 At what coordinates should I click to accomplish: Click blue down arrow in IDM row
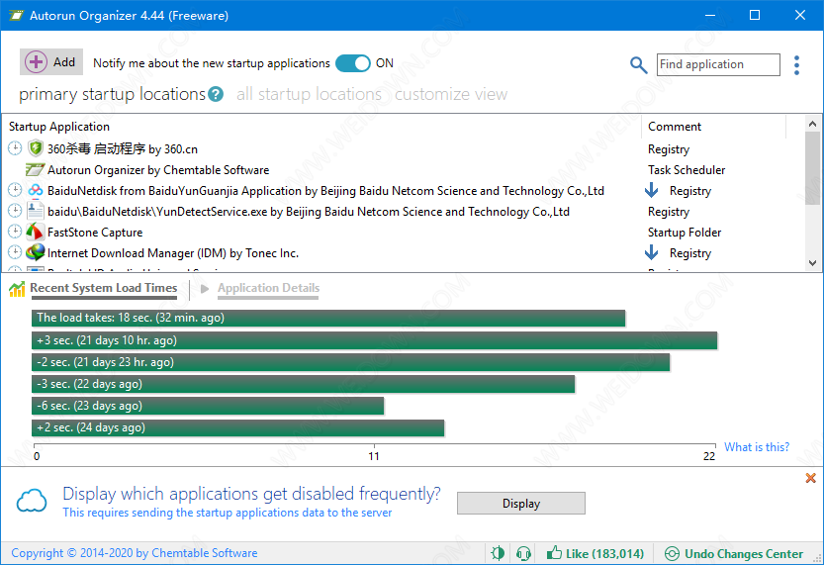click(x=652, y=252)
